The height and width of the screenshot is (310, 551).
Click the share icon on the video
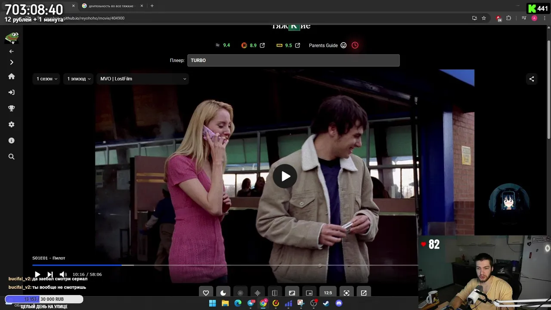click(532, 79)
